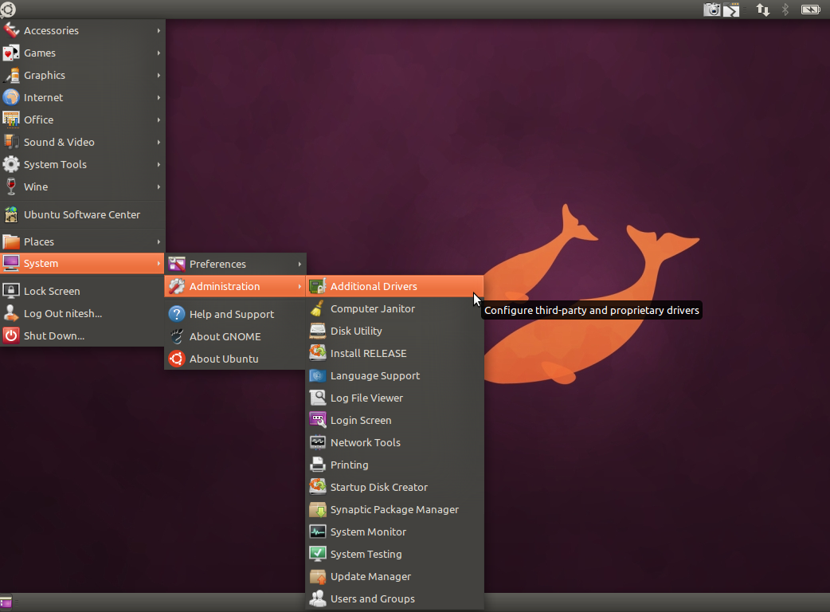Expand the System Tools submenu arrow
Screen dimensions: 830x612
coord(159,164)
